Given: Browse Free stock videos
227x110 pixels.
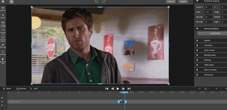Looking at the screenshot, I should 3,30.
